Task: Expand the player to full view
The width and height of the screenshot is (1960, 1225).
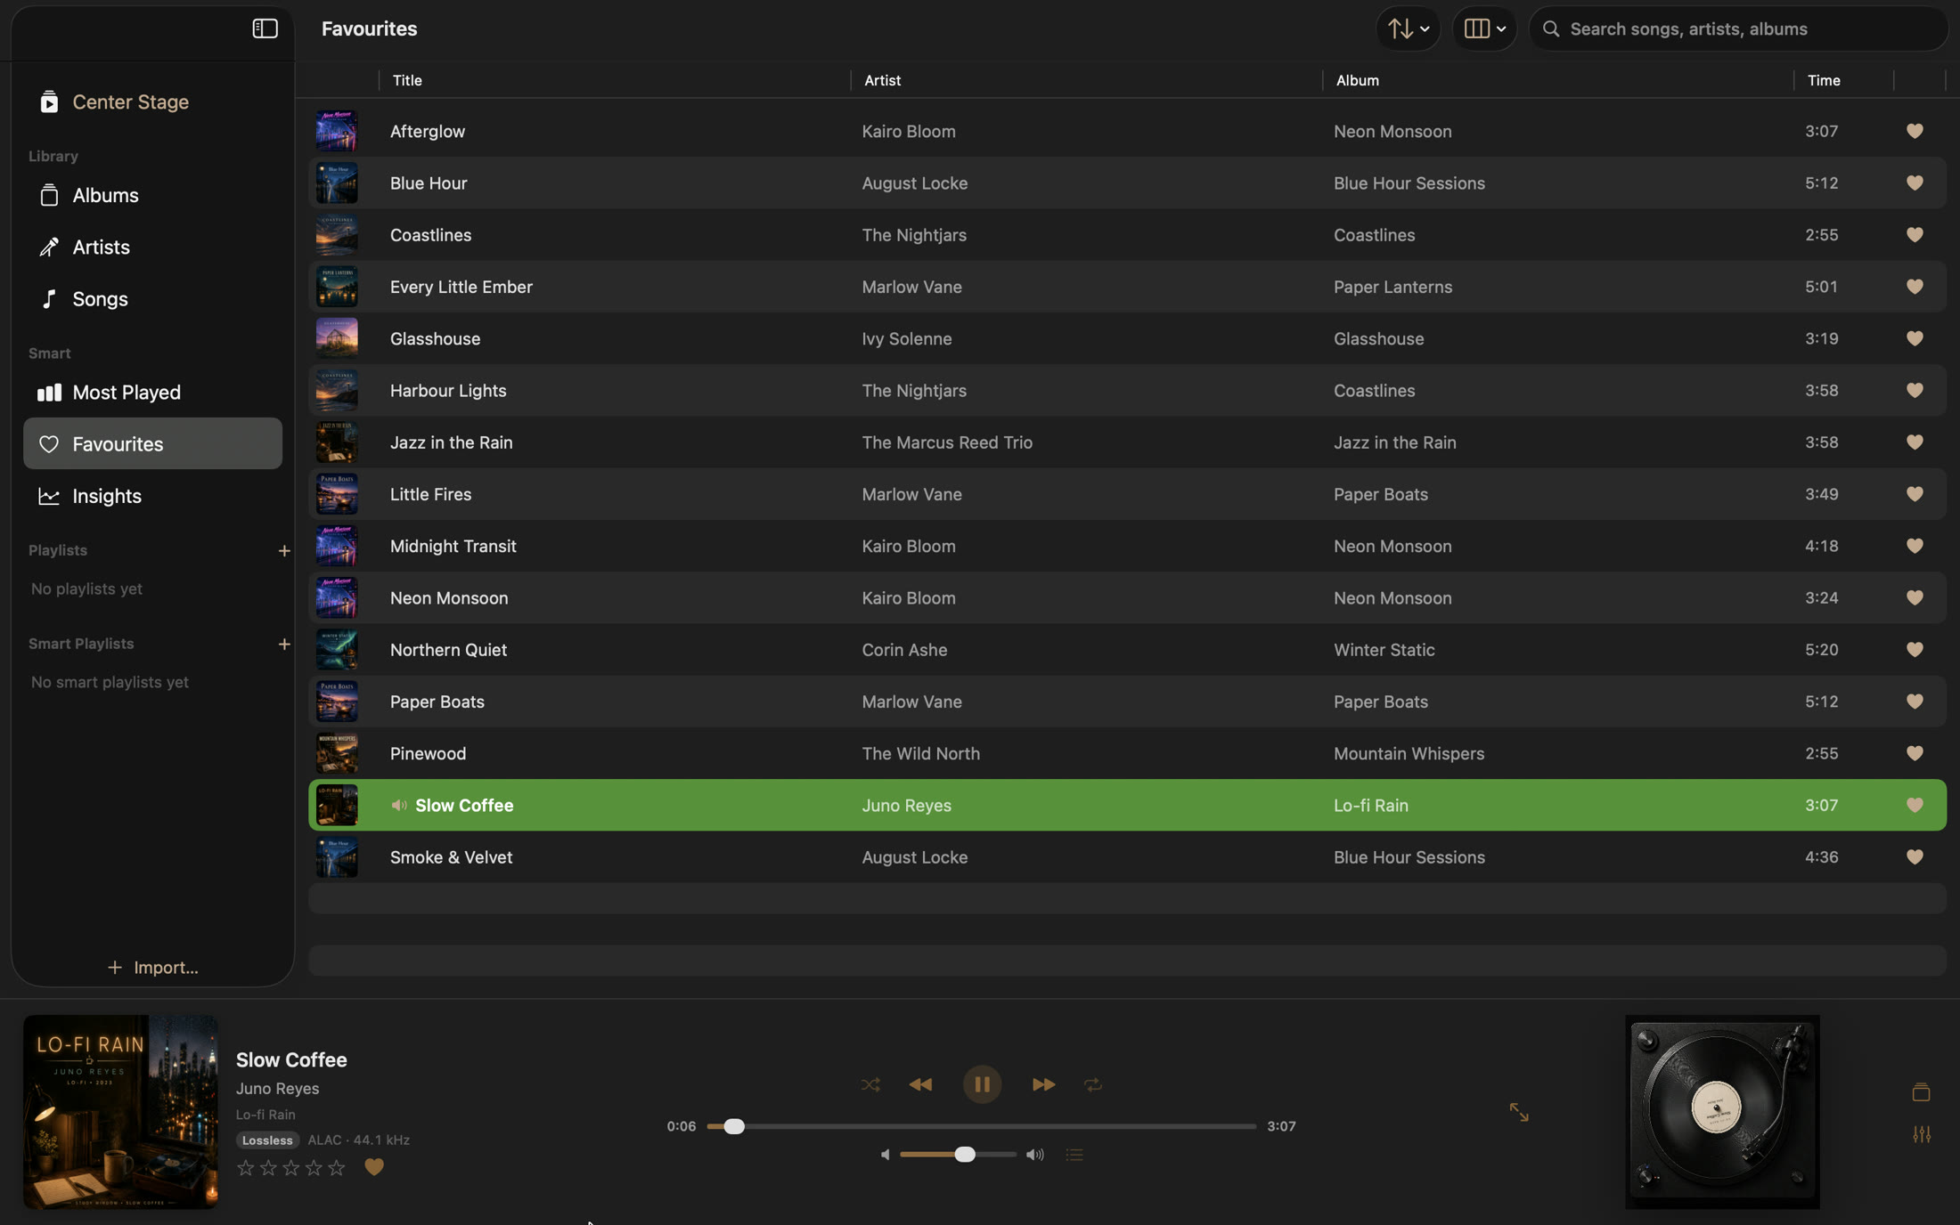Action: (1519, 1112)
